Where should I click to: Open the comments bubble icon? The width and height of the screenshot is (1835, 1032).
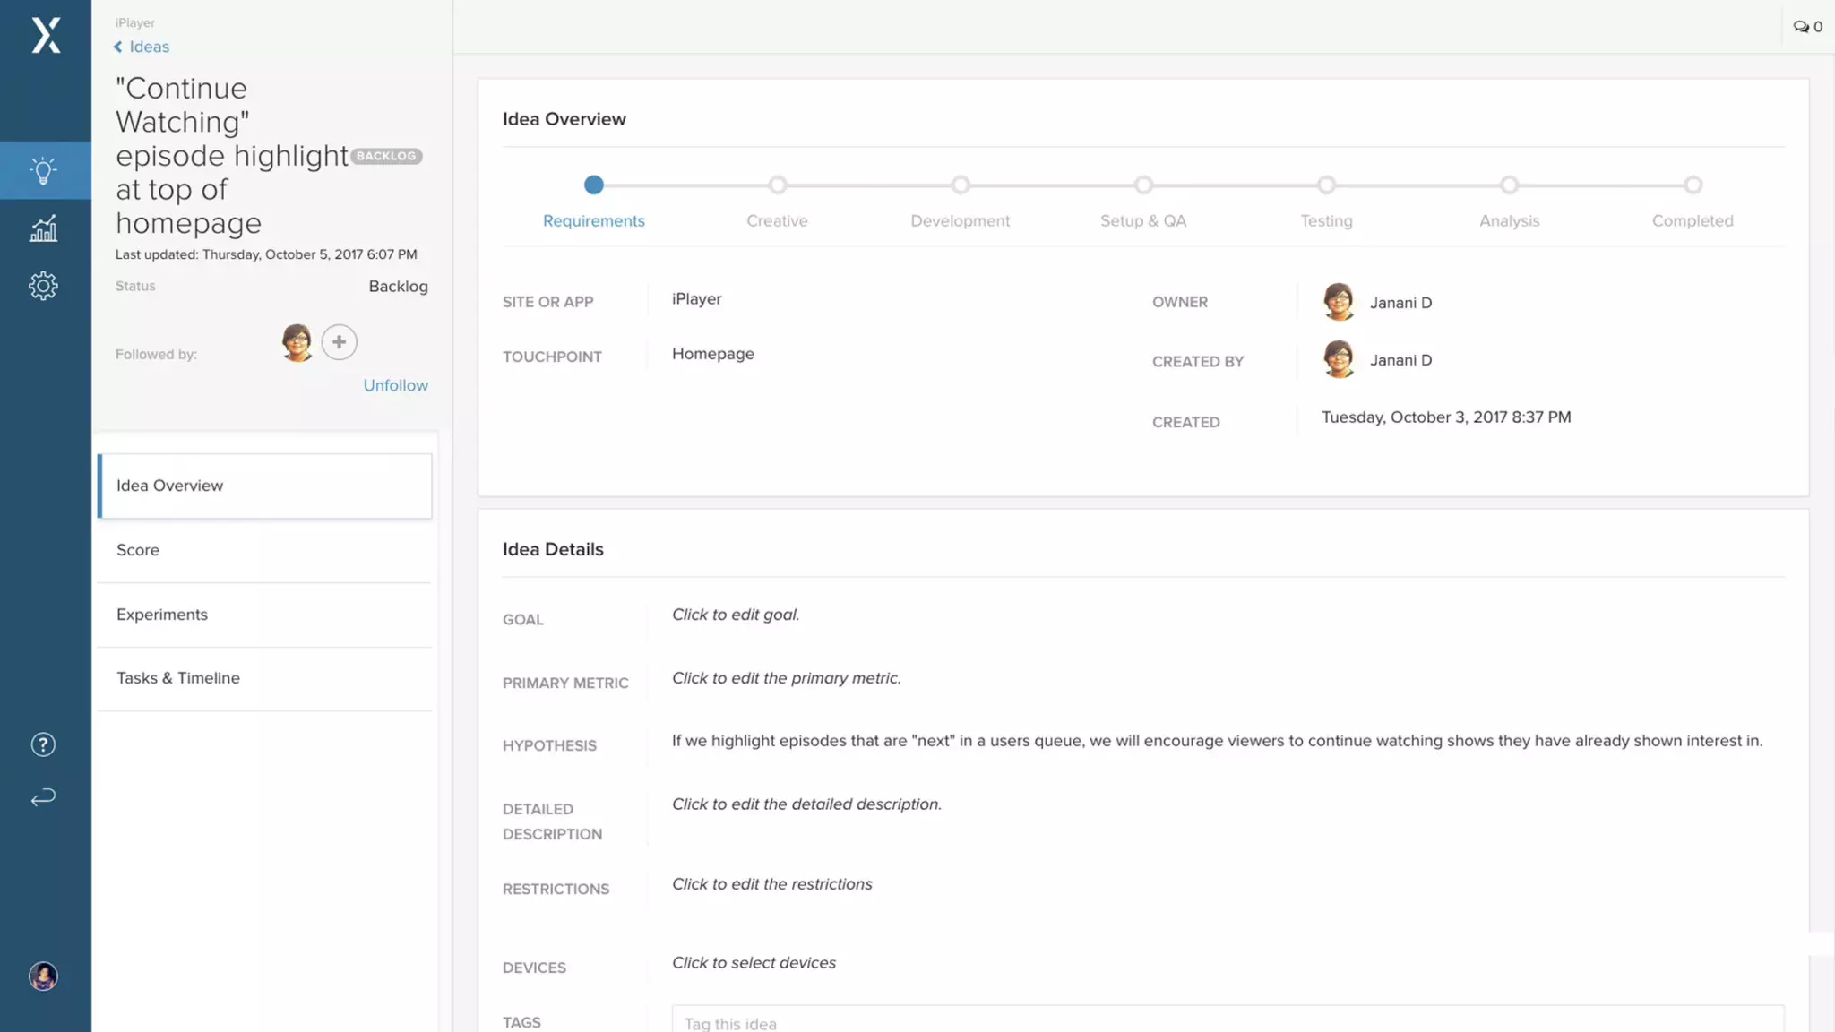1801,27
